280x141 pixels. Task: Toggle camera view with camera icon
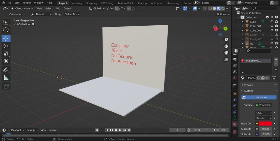tap(226, 53)
